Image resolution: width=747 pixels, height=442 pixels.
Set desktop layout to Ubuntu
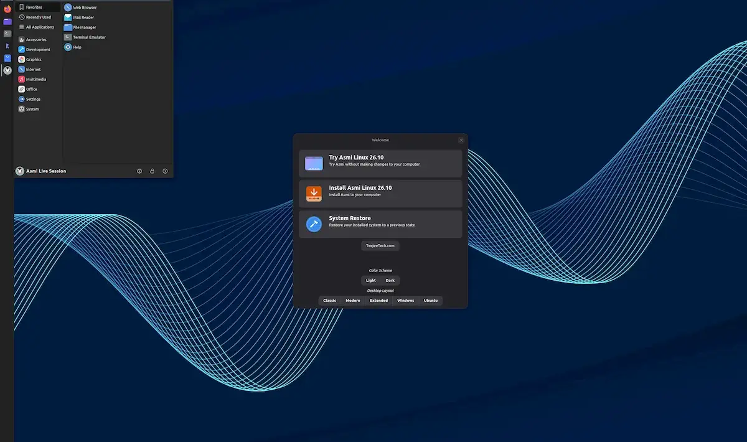431,301
